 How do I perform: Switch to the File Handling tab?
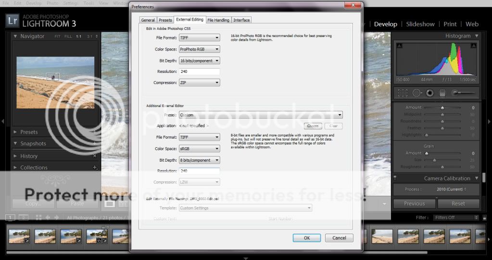point(218,20)
